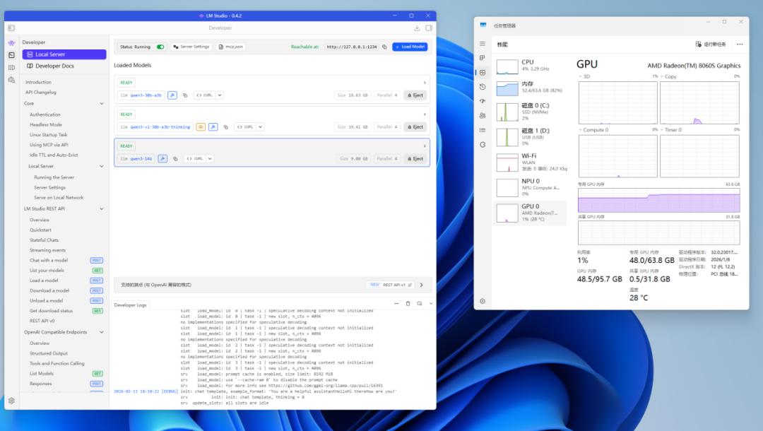763x431 pixels.
Task: Toggle the server Status Running switch
Action: [x=160, y=47]
